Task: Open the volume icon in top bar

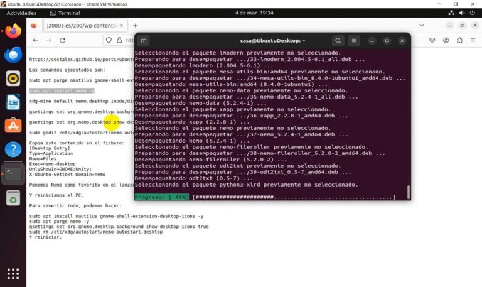Action: pos(462,13)
